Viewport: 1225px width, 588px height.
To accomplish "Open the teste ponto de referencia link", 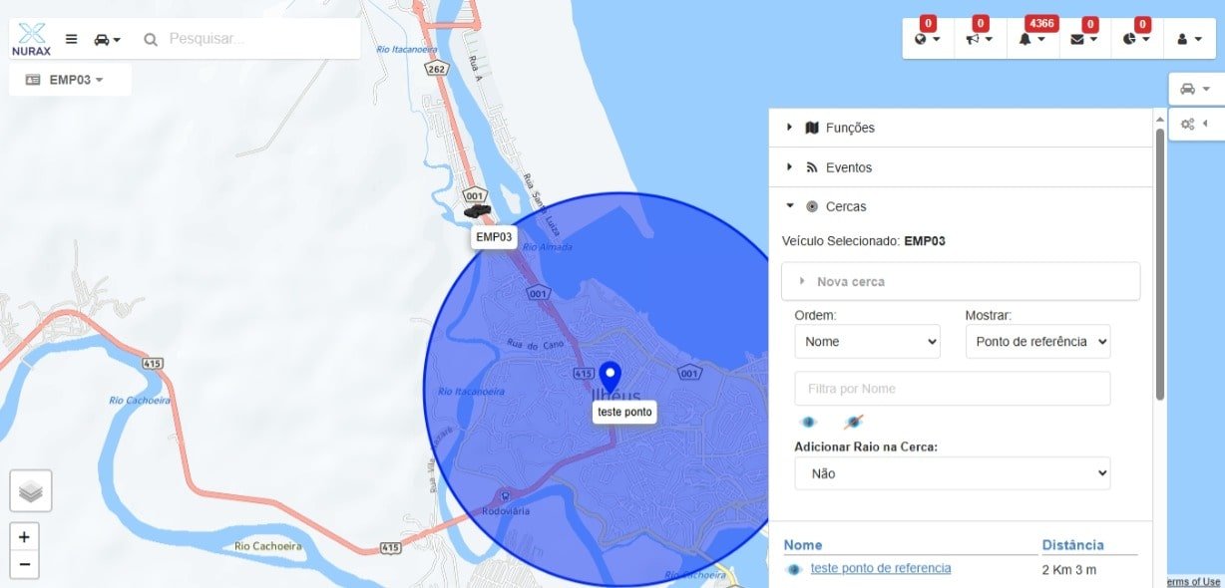I will click(880, 568).
